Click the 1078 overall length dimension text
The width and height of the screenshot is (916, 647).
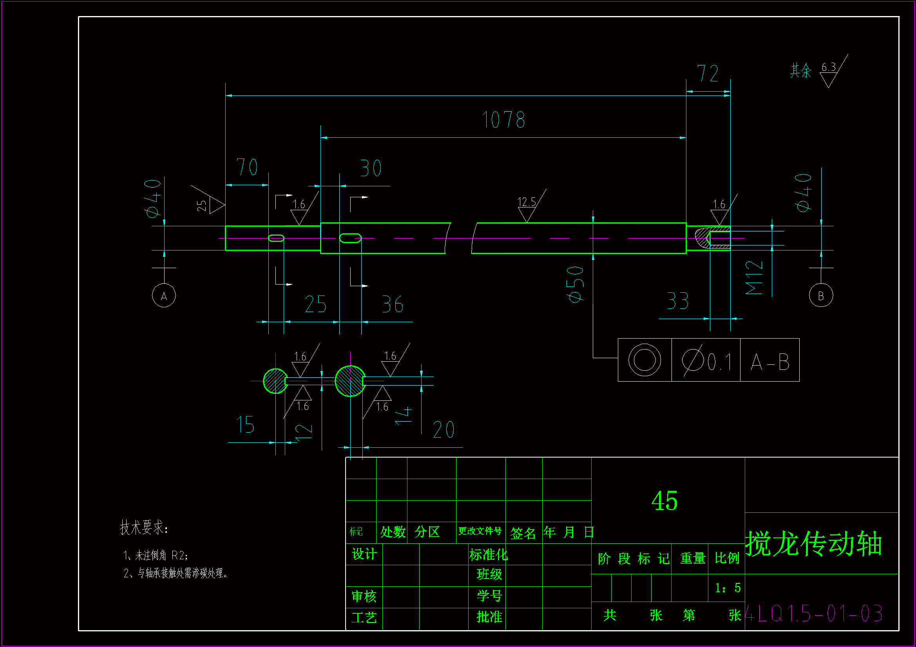click(x=503, y=120)
